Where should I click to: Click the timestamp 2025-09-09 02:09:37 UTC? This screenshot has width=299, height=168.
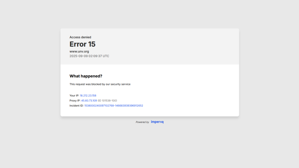(x=89, y=56)
